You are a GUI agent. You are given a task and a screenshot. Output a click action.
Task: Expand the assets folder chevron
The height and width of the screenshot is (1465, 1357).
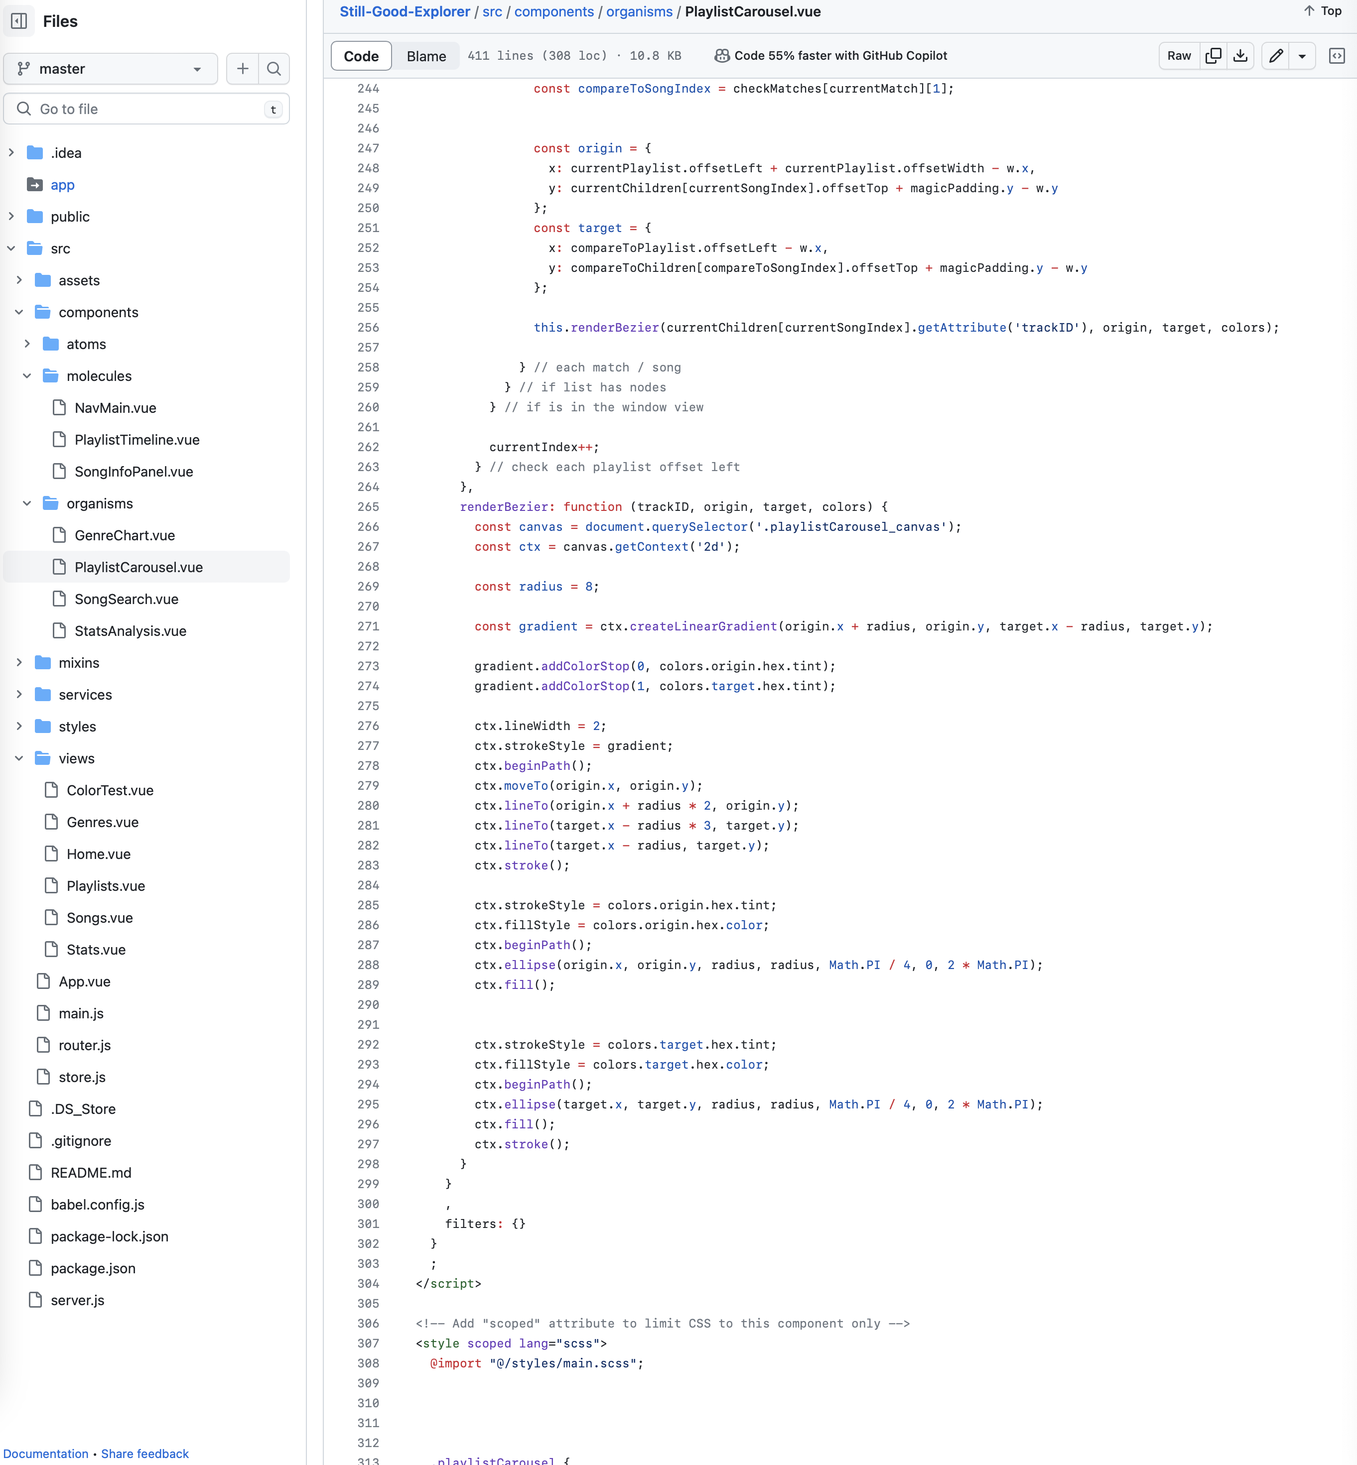tap(19, 280)
